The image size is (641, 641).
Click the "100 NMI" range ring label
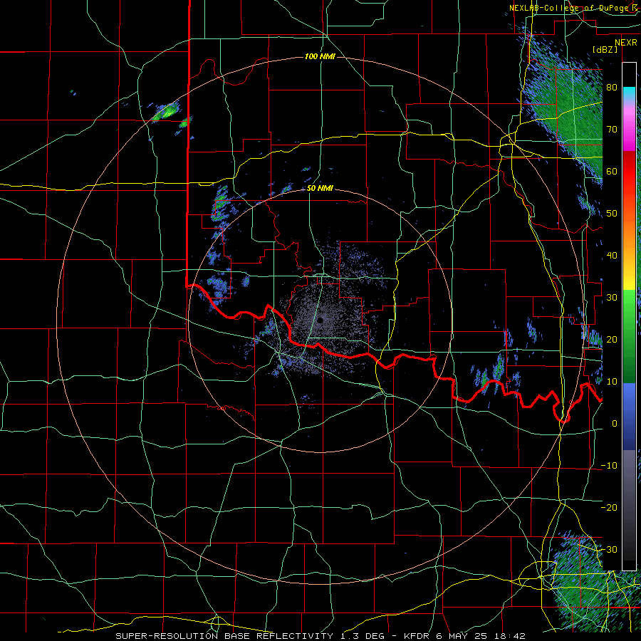coord(320,56)
